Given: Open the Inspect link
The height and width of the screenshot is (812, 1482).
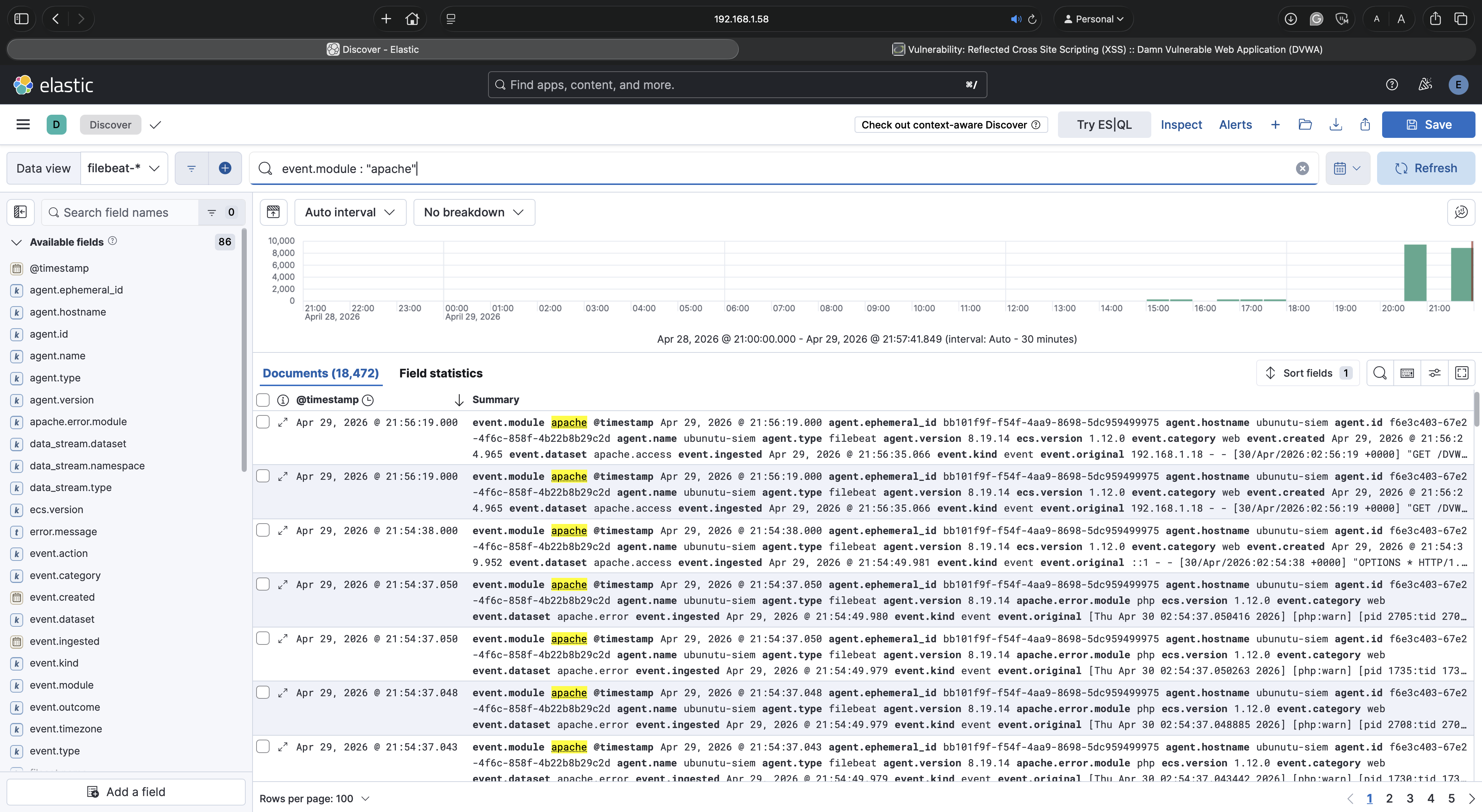Looking at the screenshot, I should tap(1181, 124).
